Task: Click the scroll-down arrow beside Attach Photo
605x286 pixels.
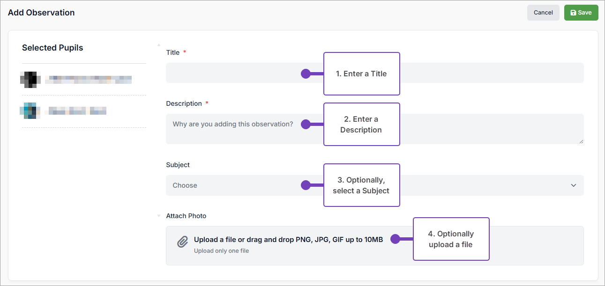Action: pos(159,216)
